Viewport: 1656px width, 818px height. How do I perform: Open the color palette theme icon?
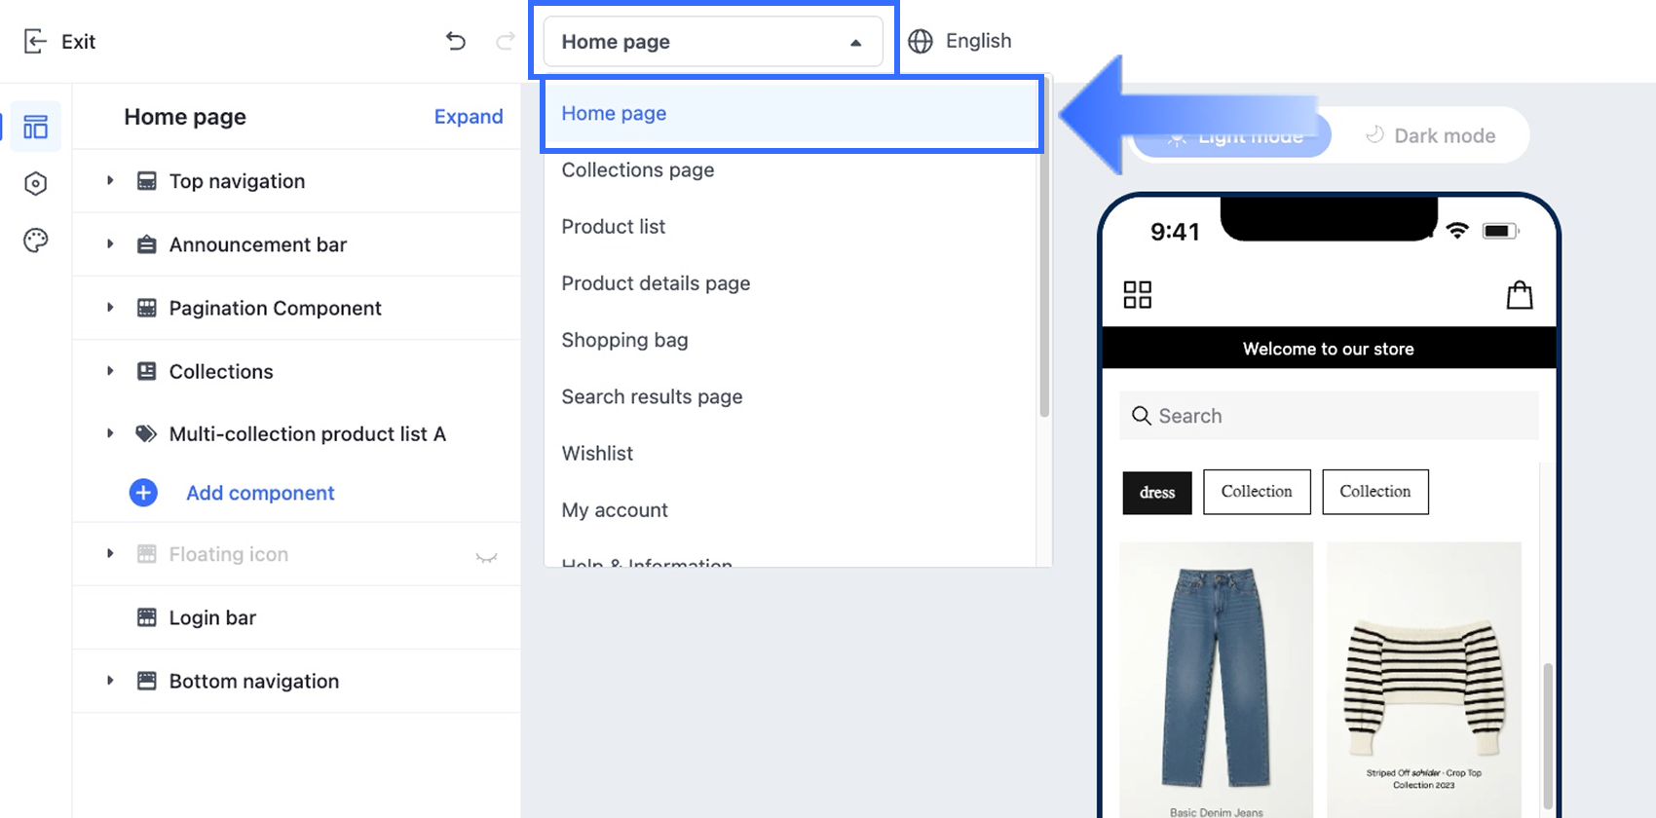(x=36, y=241)
